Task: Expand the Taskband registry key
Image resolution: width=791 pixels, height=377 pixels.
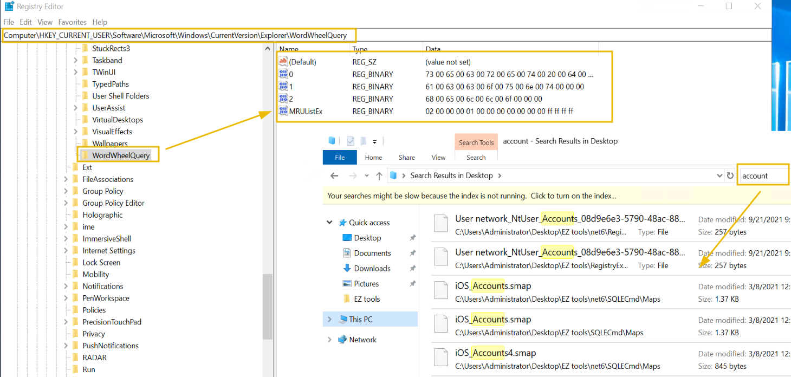Action: (75, 60)
